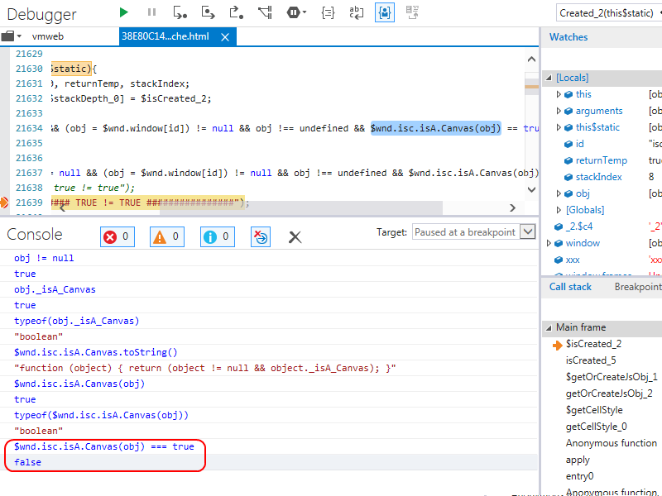The width and height of the screenshot is (662, 496).
Task: Open the exception behavior stop-sign dropdown
Action: [296, 12]
